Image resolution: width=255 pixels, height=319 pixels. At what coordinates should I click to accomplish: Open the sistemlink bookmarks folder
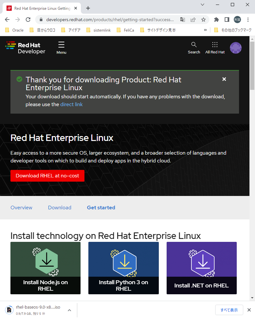coord(99,30)
